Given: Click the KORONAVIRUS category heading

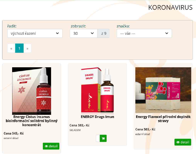Looking at the screenshot, I should click(170, 8).
